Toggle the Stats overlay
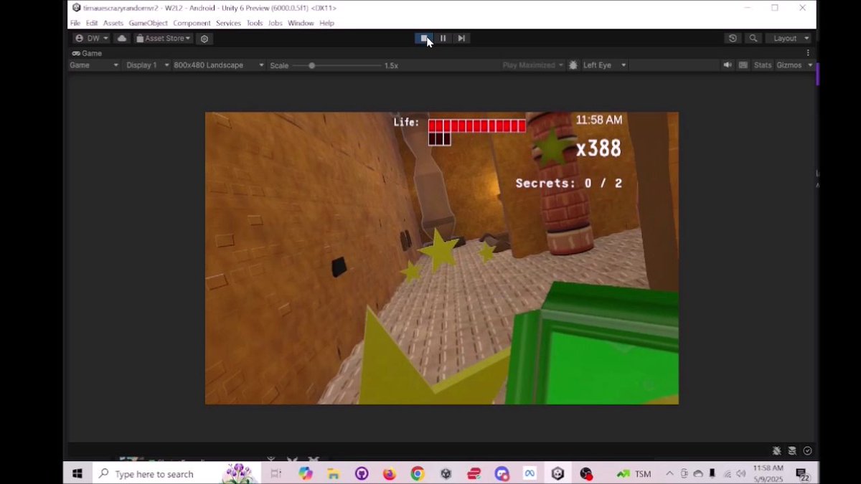This screenshot has width=861, height=484. point(762,65)
